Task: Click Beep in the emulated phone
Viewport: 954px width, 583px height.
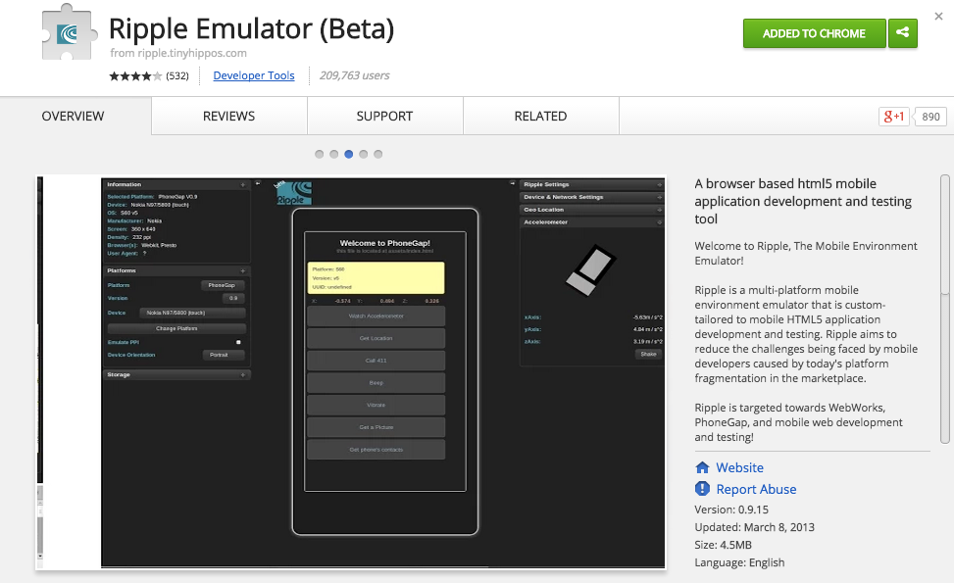Action: click(376, 383)
